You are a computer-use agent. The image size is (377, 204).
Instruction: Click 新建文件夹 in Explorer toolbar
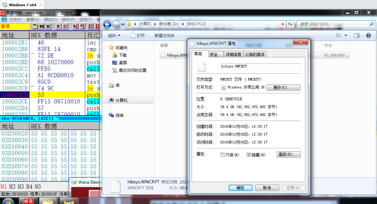[x=164, y=36]
